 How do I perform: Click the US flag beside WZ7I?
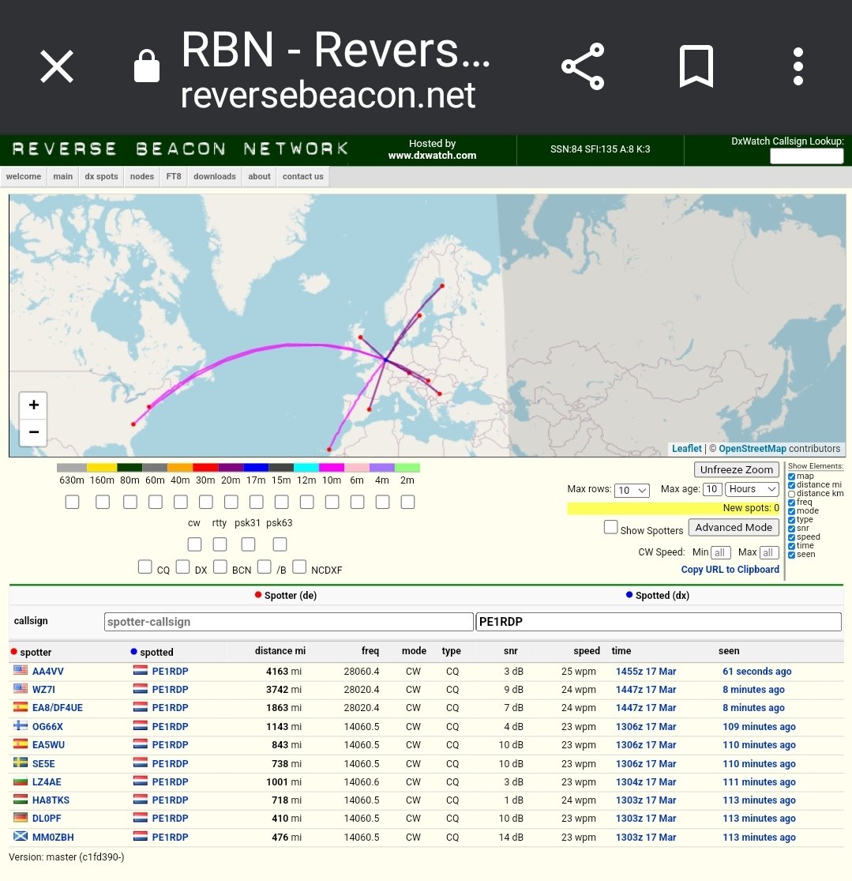pos(21,689)
